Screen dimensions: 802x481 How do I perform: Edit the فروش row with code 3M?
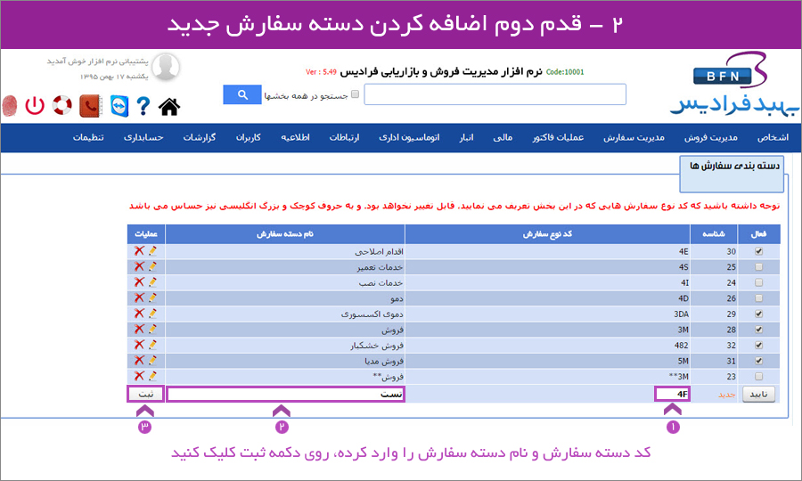[152, 329]
